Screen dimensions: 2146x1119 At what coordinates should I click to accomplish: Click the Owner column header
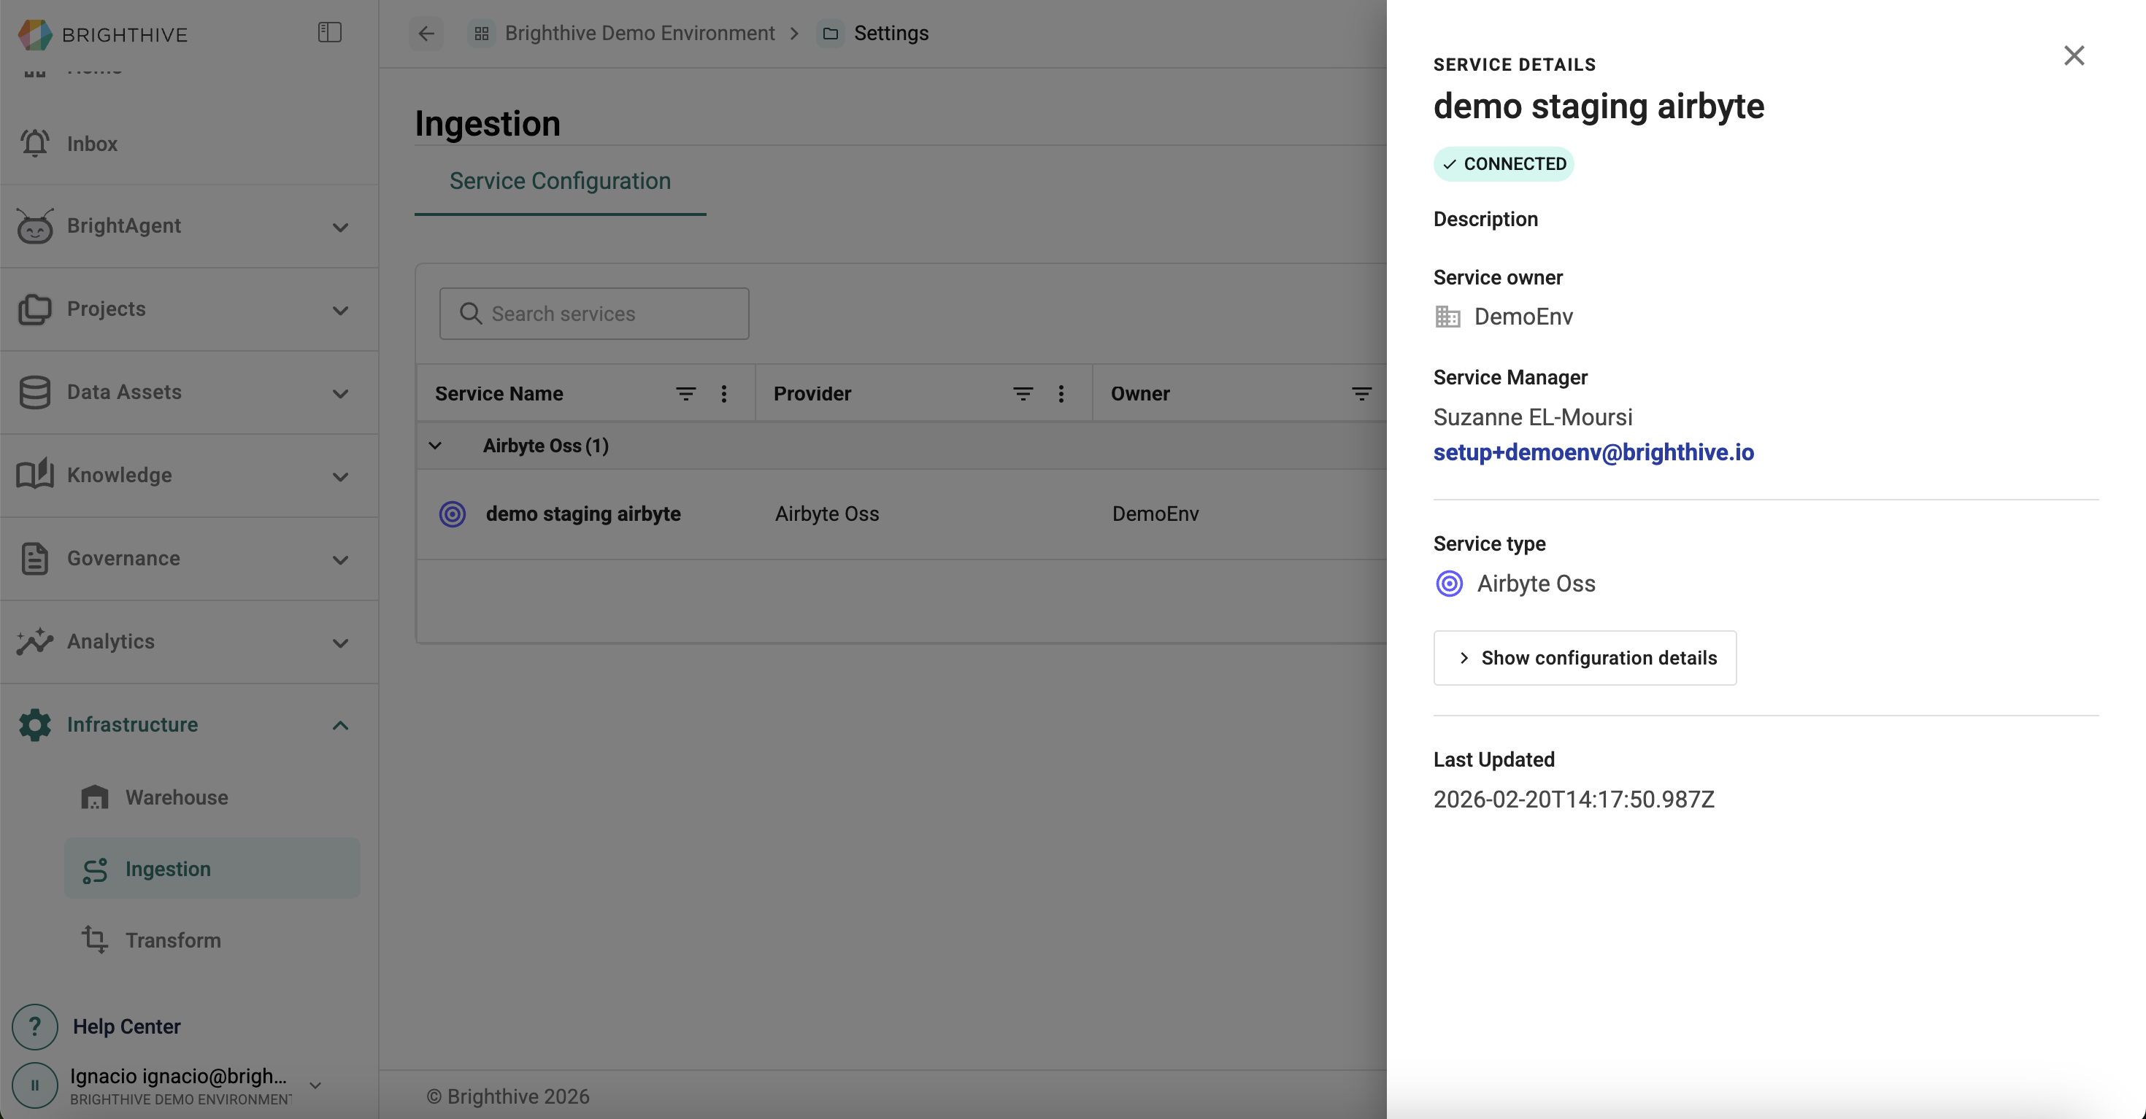point(1139,394)
